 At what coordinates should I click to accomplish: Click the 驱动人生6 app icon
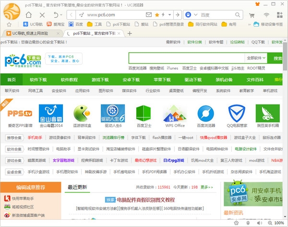click(113, 113)
